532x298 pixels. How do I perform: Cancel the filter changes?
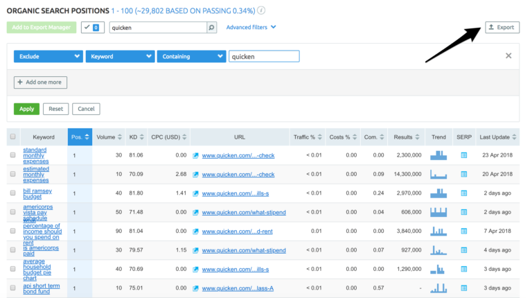86,109
